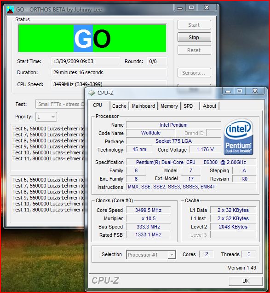Click the Stepping value 'A'
The height and width of the screenshot is (293, 270).
tap(244, 170)
